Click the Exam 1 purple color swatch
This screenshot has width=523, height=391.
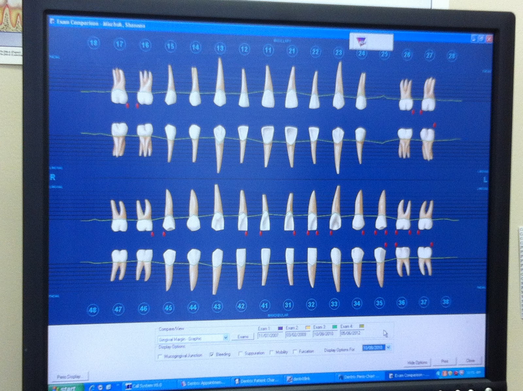[x=280, y=328]
